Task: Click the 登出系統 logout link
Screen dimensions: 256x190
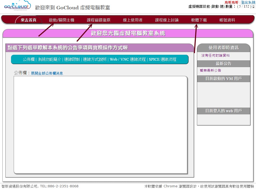Action: click(248, 2)
